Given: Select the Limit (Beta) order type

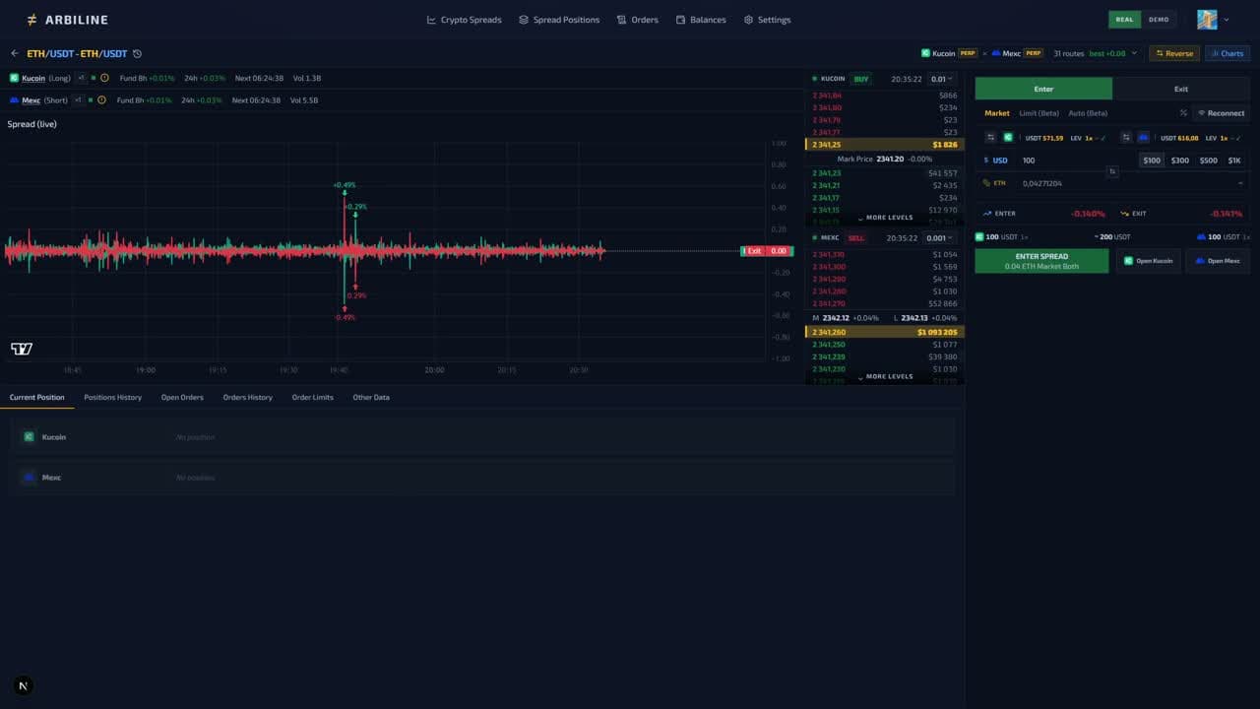Looking at the screenshot, I should 1039,113.
